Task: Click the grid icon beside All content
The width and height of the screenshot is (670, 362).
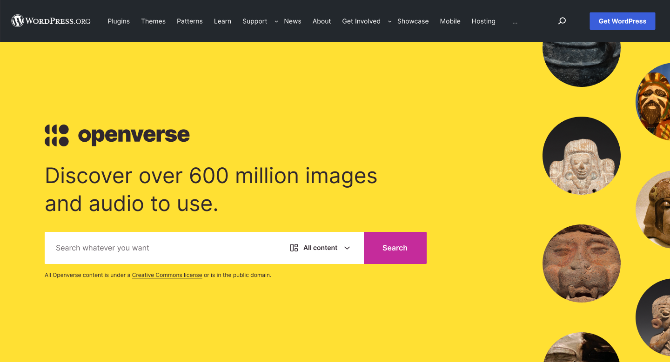Action: (294, 248)
